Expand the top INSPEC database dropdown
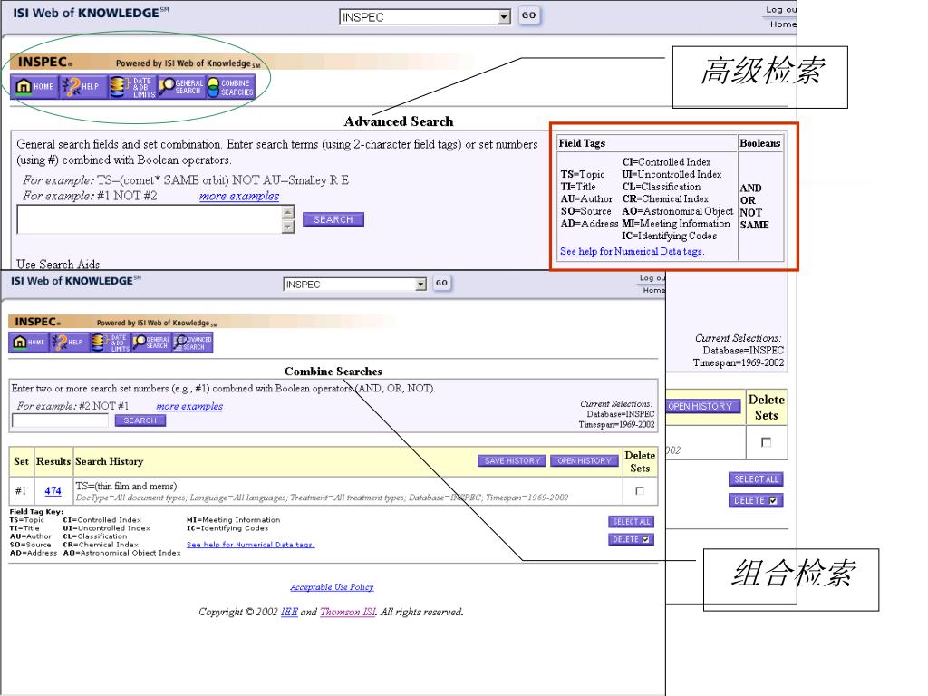Image resolution: width=928 pixels, height=696 pixels. (x=504, y=17)
